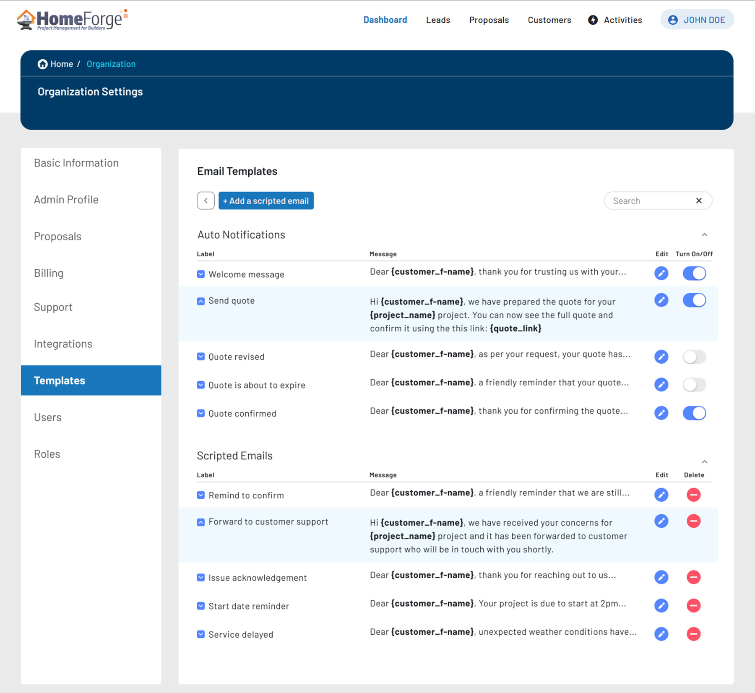
Task: Collapse the Scripted Emails section
Action: click(704, 462)
